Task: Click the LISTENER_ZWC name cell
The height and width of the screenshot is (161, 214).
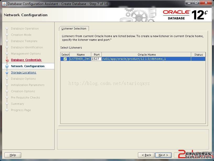Action: click(80, 59)
